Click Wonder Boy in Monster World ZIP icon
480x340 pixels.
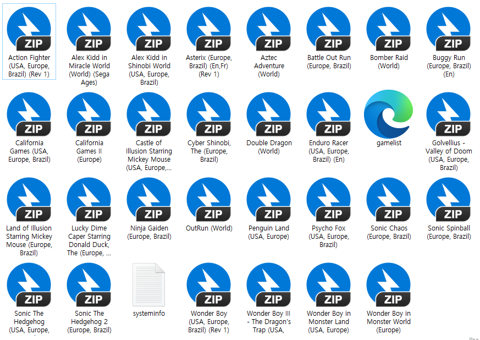(389, 285)
